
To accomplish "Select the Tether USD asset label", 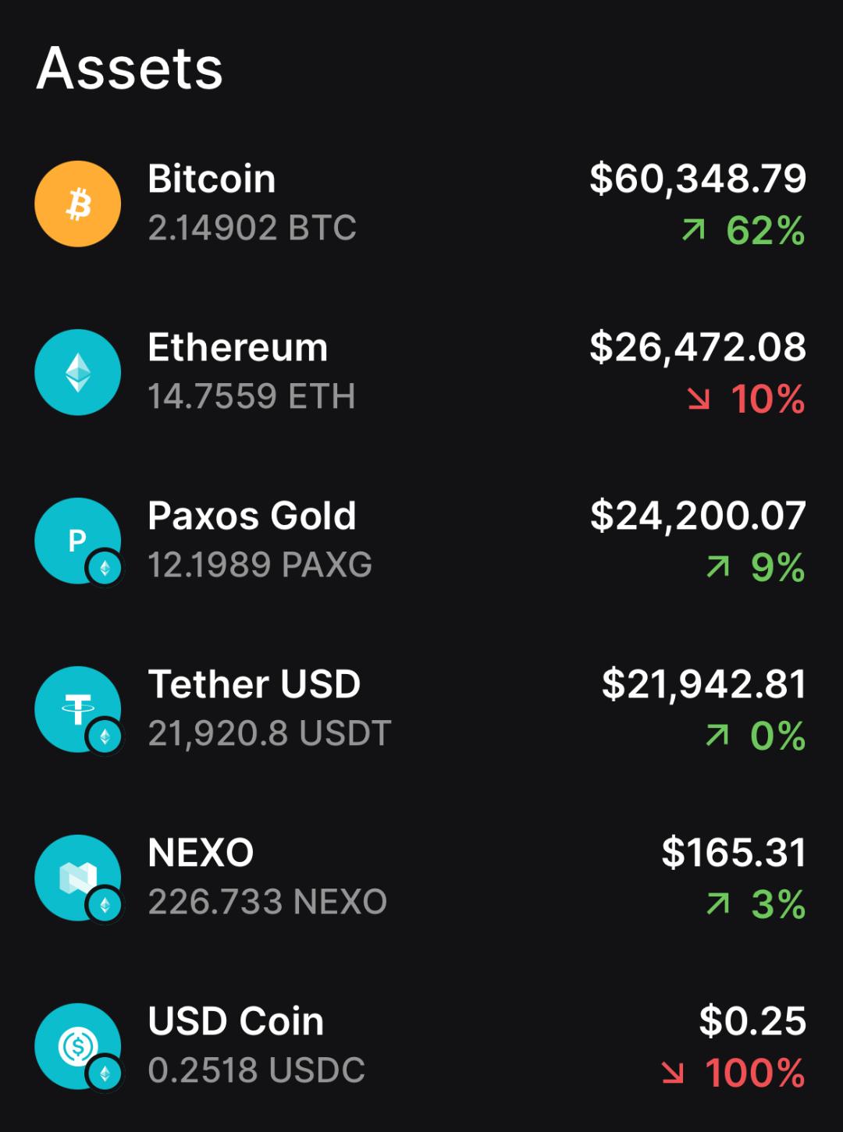I will tap(254, 684).
